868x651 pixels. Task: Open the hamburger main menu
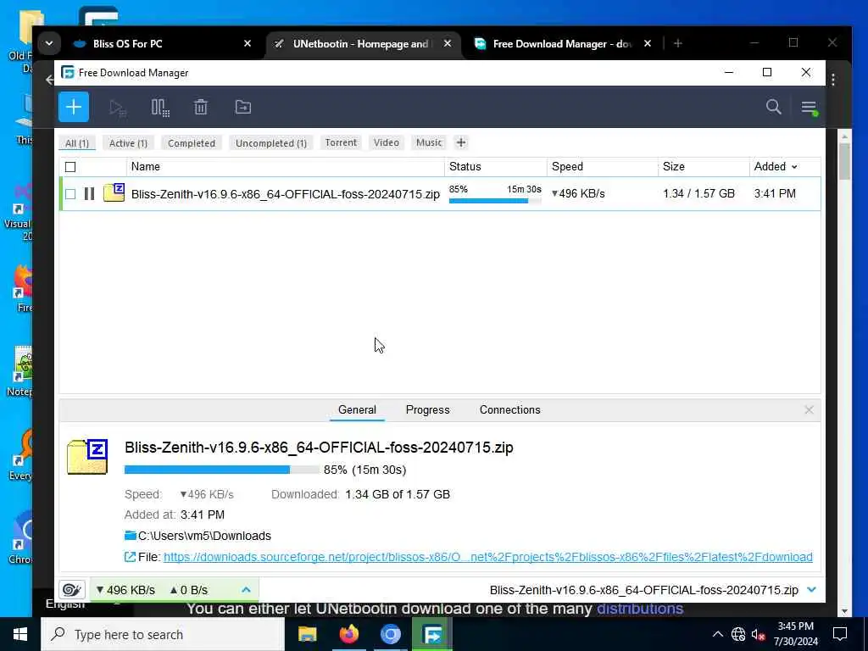click(x=810, y=108)
